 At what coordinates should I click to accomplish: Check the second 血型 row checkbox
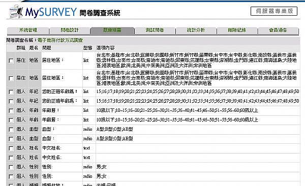click(x=11, y=139)
